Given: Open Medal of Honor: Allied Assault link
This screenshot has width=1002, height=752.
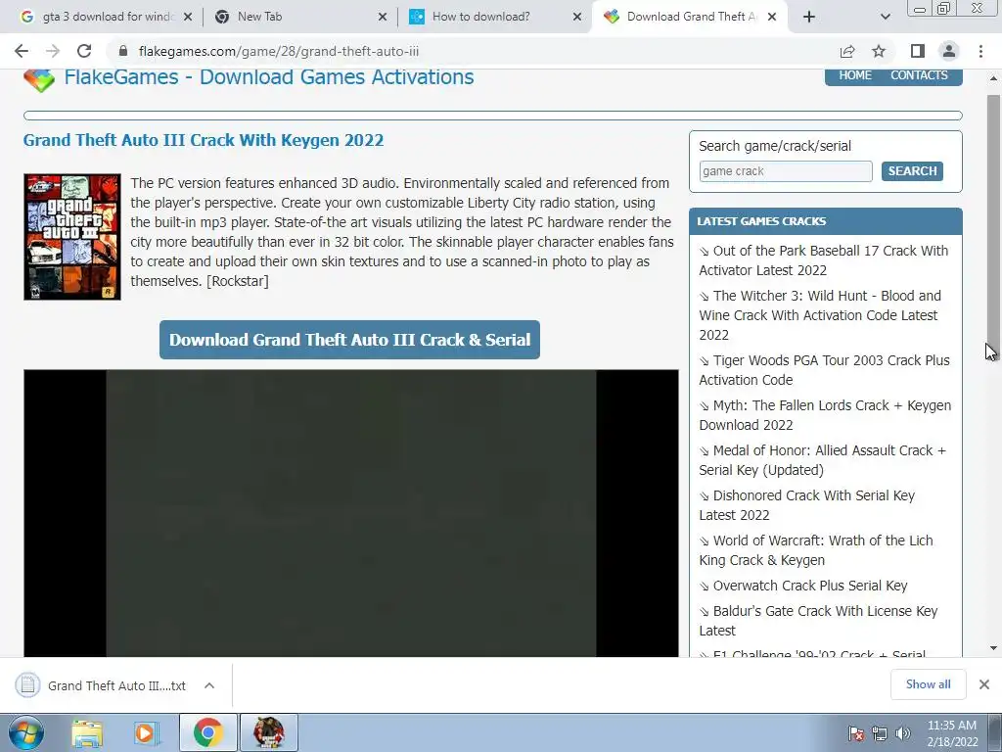Looking at the screenshot, I should (822, 460).
